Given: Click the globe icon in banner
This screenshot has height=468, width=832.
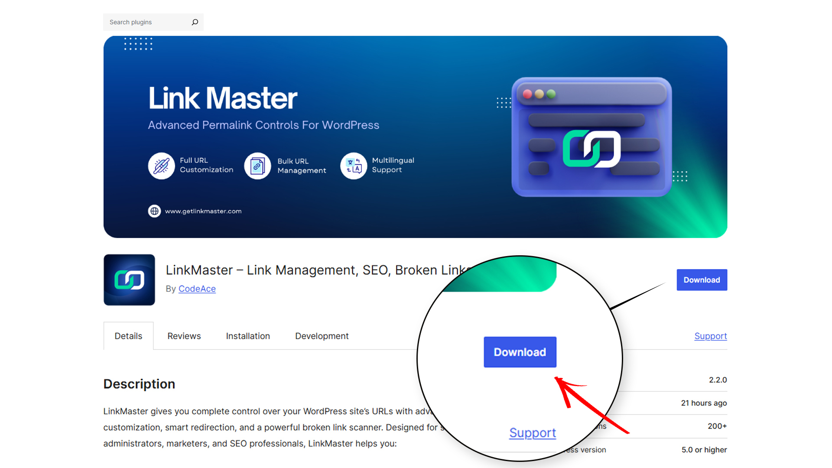Looking at the screenshot, I should pos(154,211).
